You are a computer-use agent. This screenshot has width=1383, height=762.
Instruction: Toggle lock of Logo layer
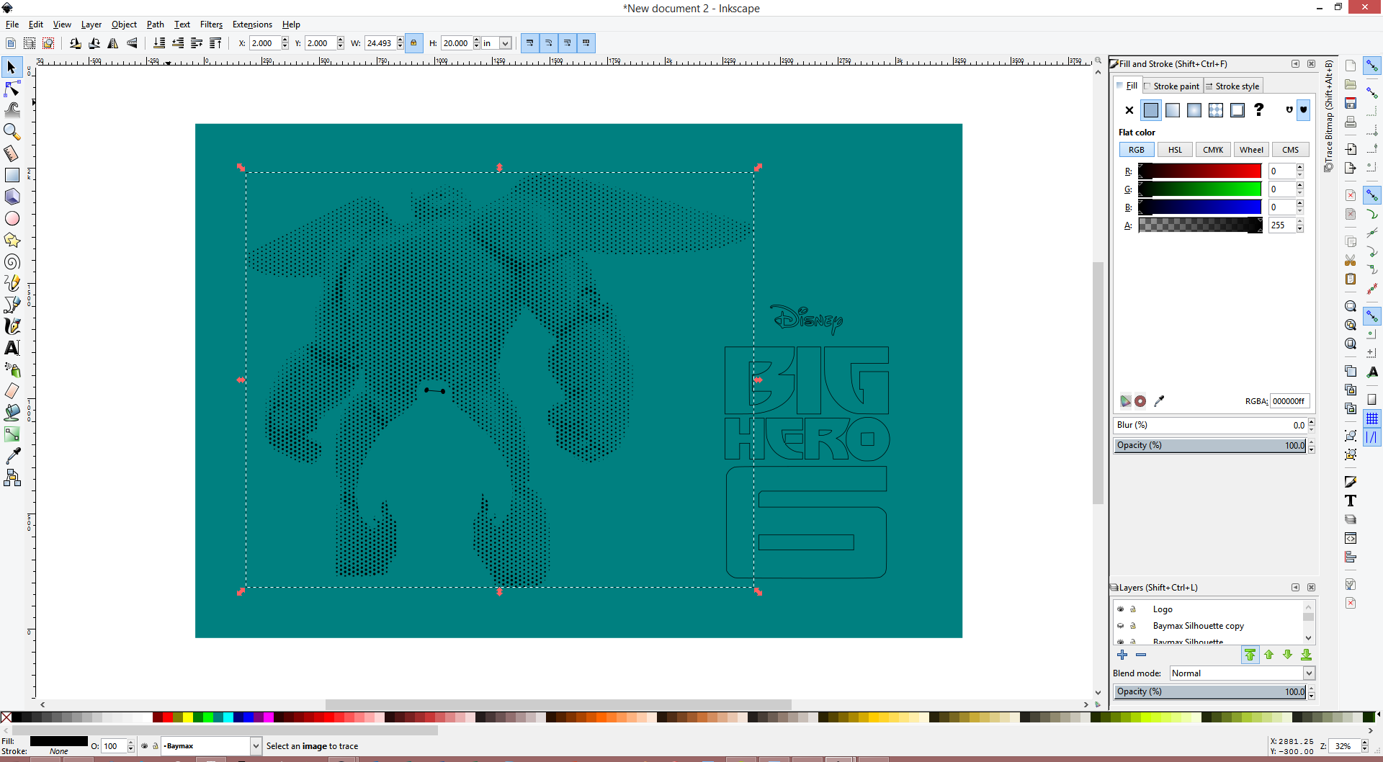[x=1133, y=609]
